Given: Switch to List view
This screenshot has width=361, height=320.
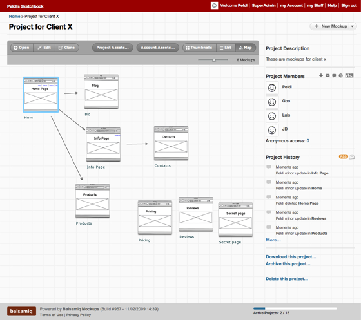Looking at the screenshot, I should pyautogui.click(x=226, y=48).
